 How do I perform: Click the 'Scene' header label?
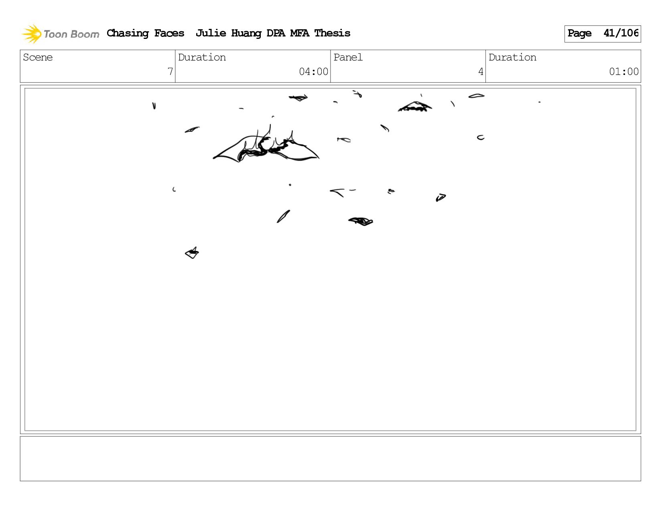(x=38, y=57)
